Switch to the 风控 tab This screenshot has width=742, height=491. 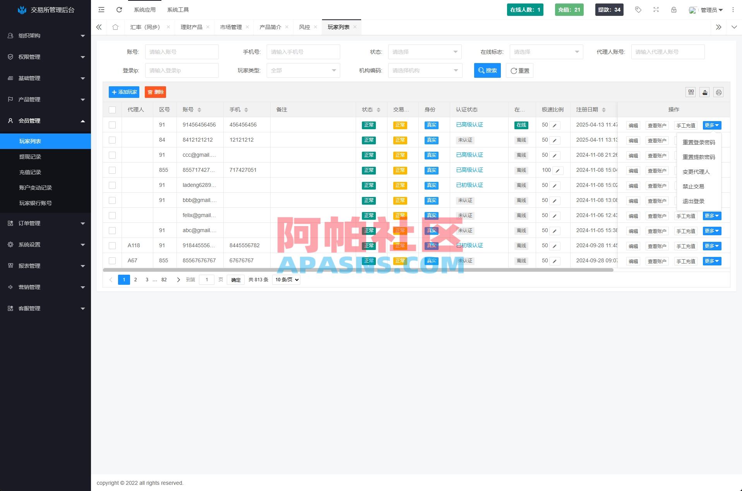pyautogui.click(x=305, y=27)
